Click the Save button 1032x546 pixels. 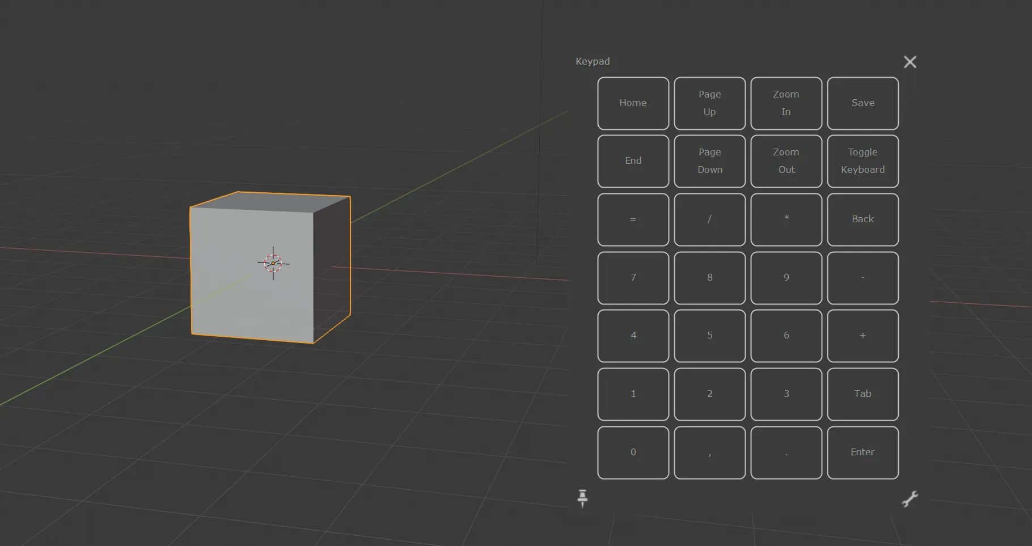pos(862,103)
